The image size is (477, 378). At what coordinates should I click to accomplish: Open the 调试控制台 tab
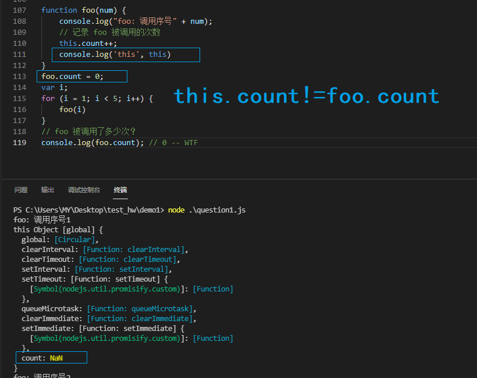(84, 190)
